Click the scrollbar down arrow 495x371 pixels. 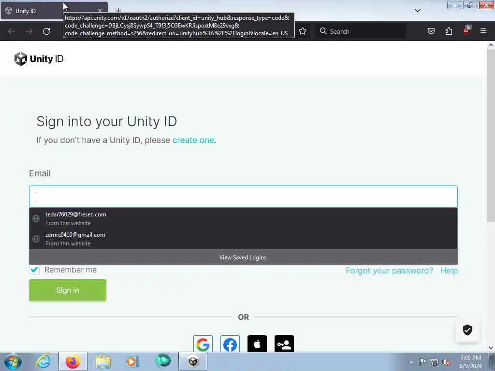491,348
